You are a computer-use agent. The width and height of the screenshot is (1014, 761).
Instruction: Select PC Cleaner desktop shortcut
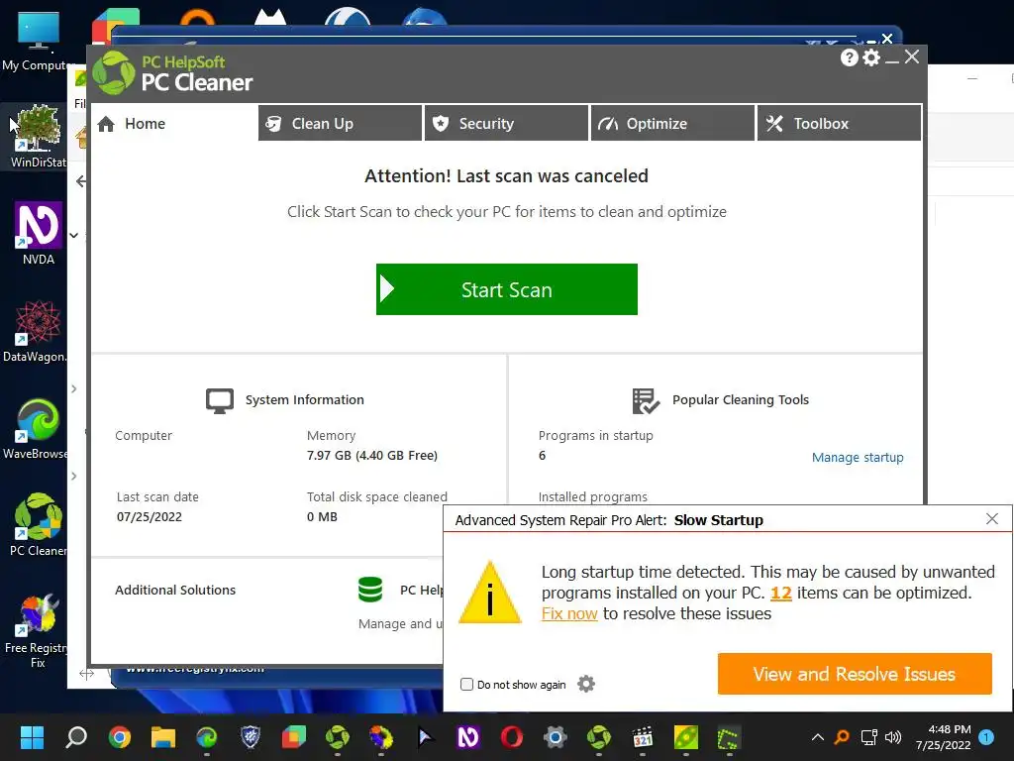coord(38,525)
